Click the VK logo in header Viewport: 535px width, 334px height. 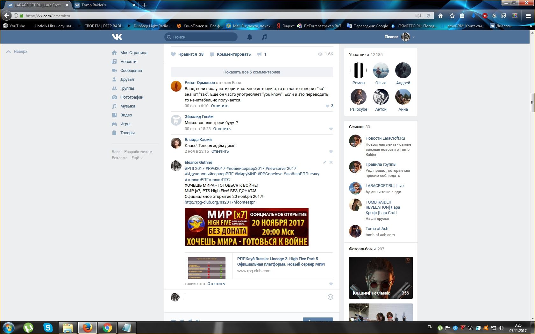tap(117, 37)
